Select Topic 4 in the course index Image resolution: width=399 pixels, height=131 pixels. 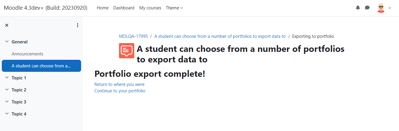click(19, 114)
